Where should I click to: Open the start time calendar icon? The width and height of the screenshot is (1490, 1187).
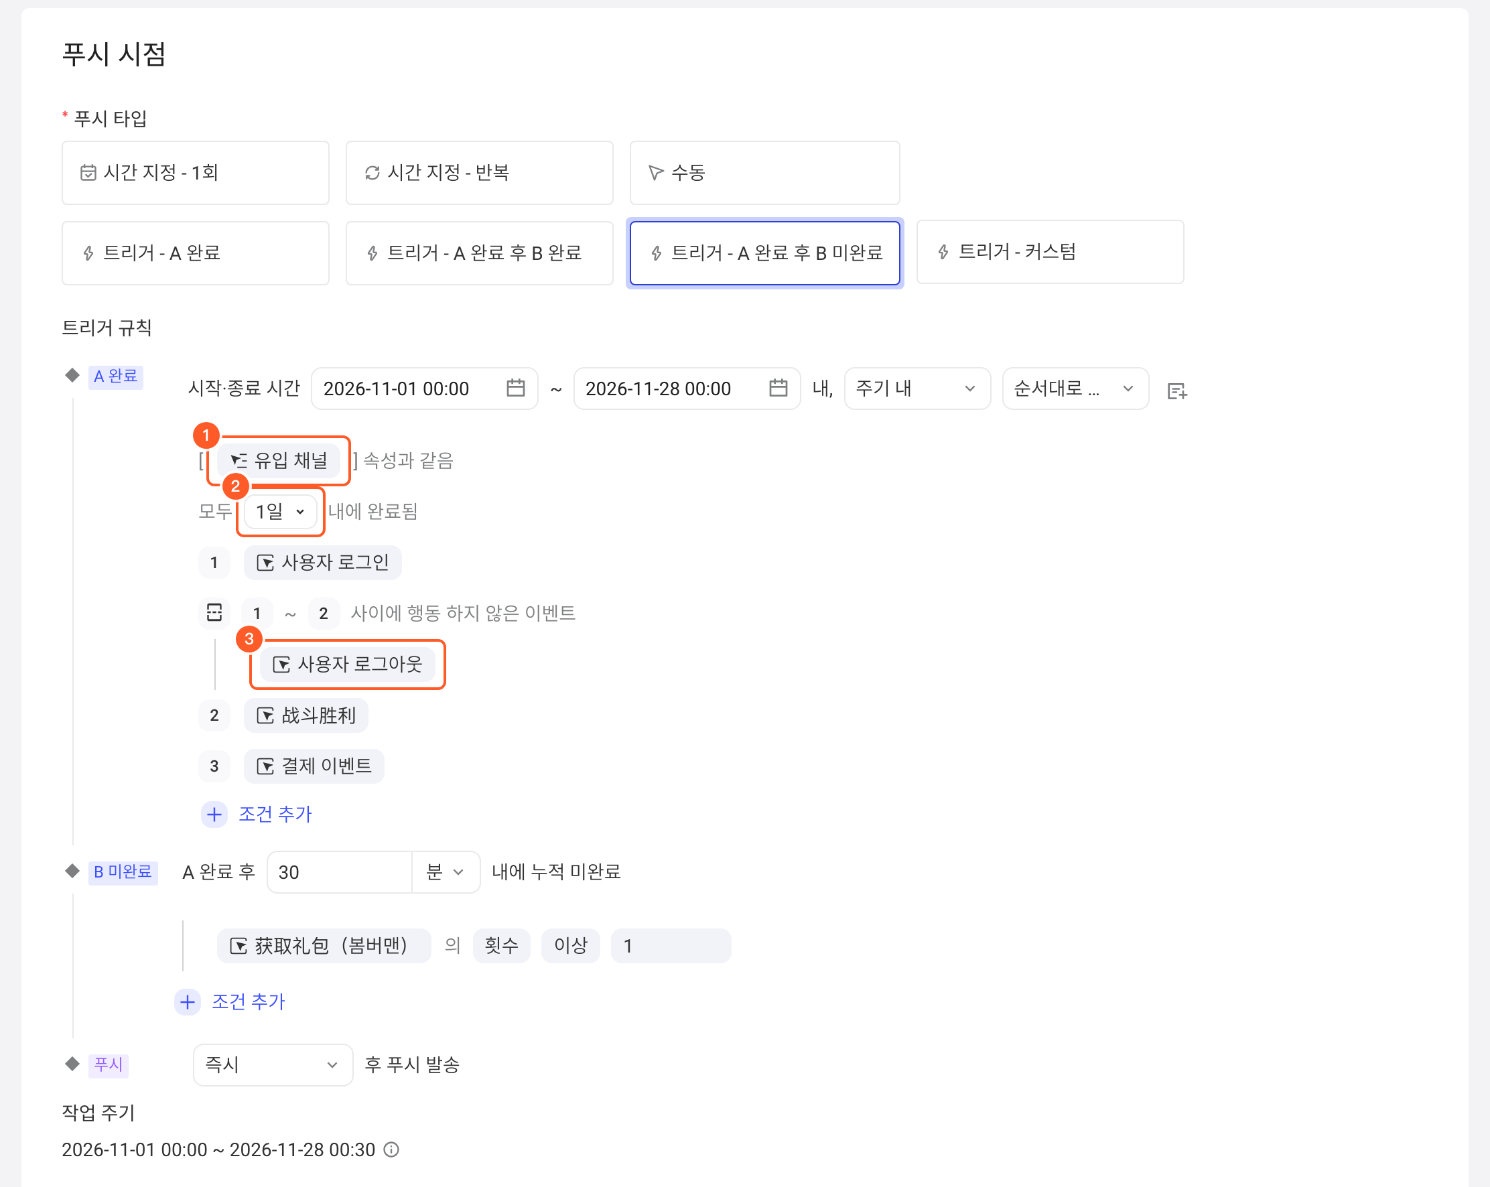[x=516, y=388]
